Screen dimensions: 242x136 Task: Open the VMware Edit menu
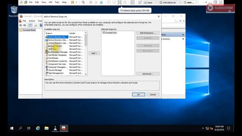point(37,2)
